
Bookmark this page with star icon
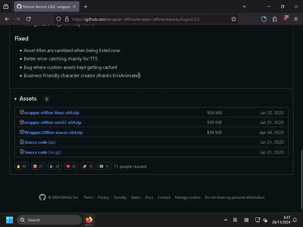point(234,19)
